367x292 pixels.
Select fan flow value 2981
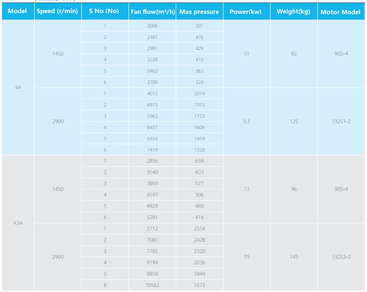point(152,48)
